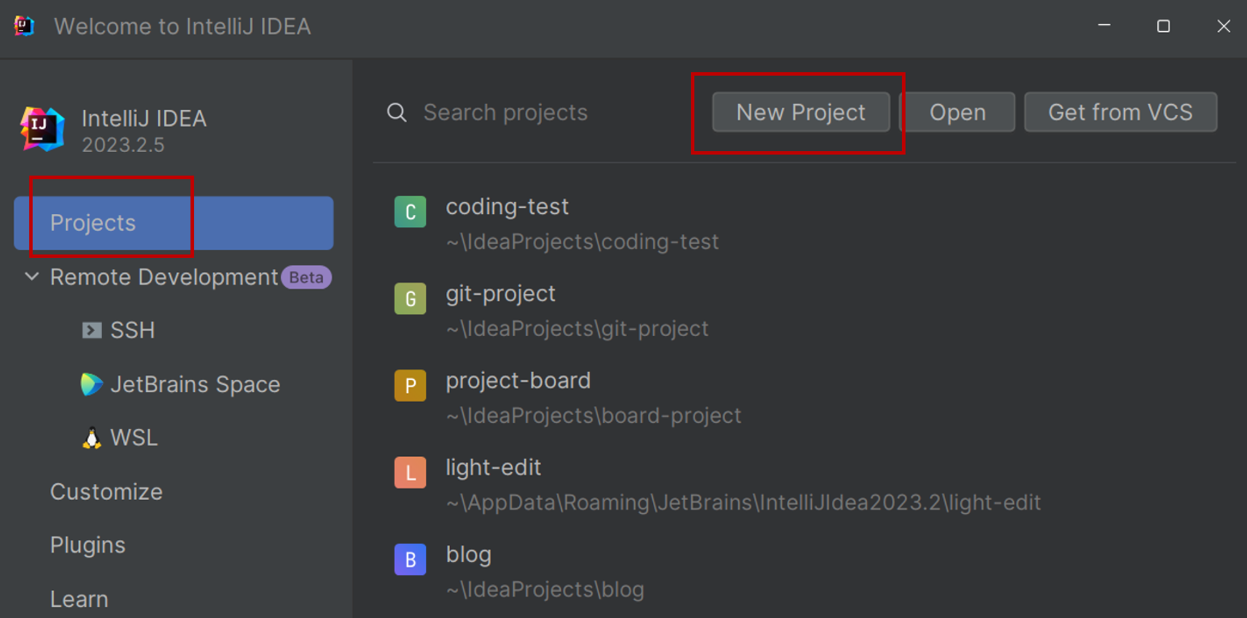Go to the Learn section
The height and width of the screenshot is (618, 1247).
(79, 599)
